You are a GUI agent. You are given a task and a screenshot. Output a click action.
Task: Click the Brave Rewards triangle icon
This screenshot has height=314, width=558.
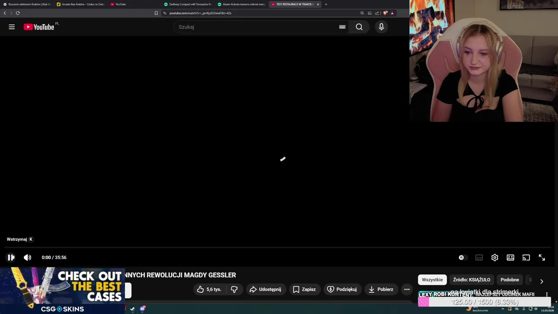[x=392, y=13]
